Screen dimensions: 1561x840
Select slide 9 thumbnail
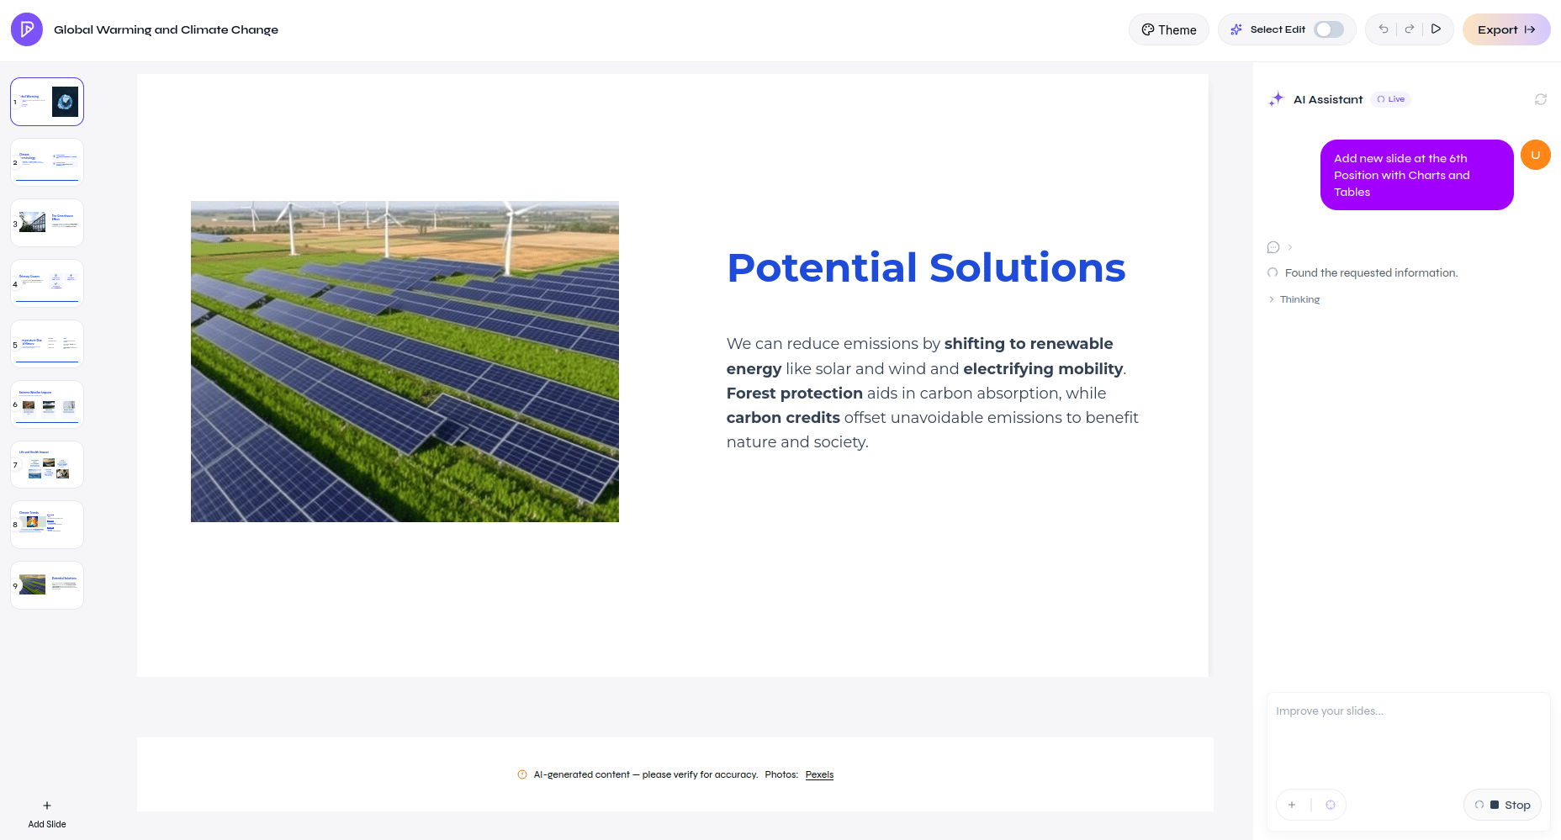click(47, 585)
